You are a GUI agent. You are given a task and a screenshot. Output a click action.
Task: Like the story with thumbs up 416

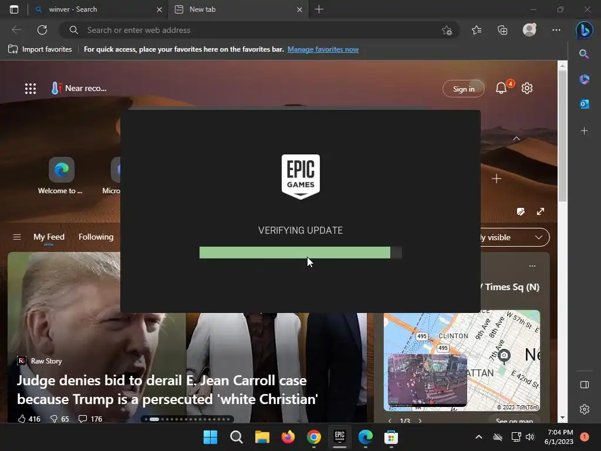29,419
